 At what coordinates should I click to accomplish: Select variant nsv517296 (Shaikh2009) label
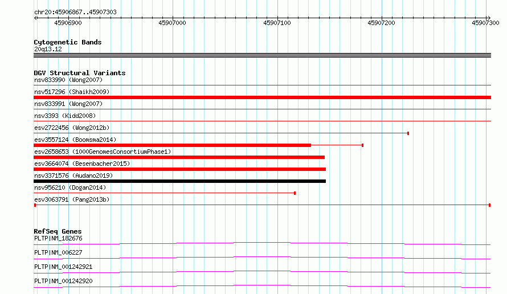point(72,92)
